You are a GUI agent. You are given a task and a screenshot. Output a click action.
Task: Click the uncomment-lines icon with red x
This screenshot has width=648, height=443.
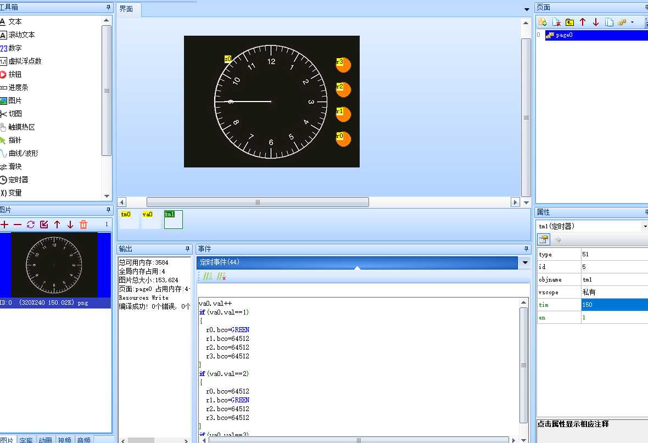click(x=221, y=276)
